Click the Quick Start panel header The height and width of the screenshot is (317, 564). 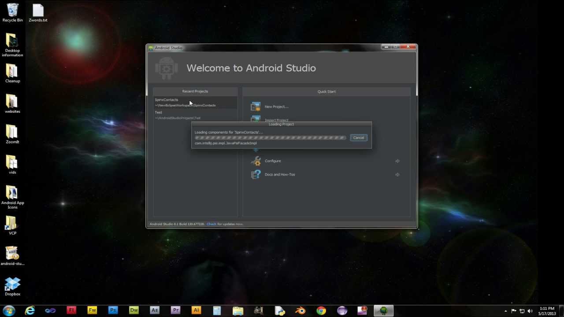tap(327, 92)
